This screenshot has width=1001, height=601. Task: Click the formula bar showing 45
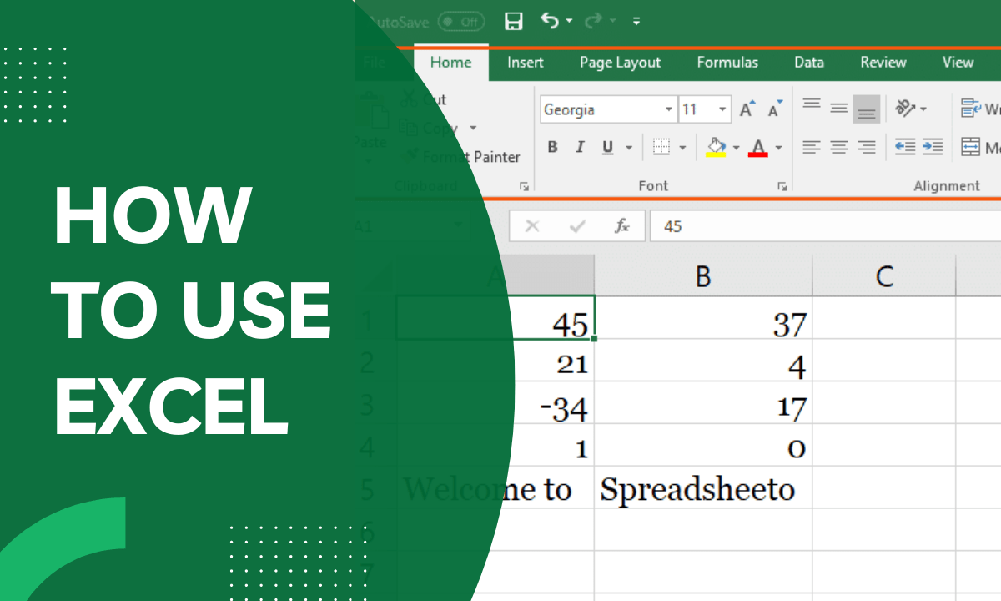(x=824, y=226)
